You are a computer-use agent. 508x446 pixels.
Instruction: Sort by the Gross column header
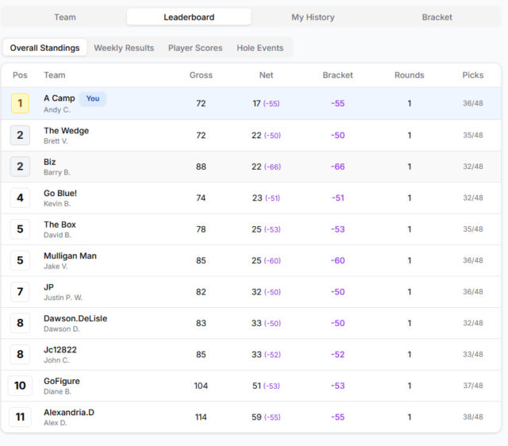(x=201, y=75)
